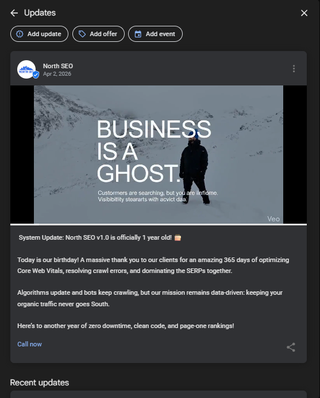The image size is (320, 398).
Task: Click the System Update headline text
Action: tap(99, 237)
